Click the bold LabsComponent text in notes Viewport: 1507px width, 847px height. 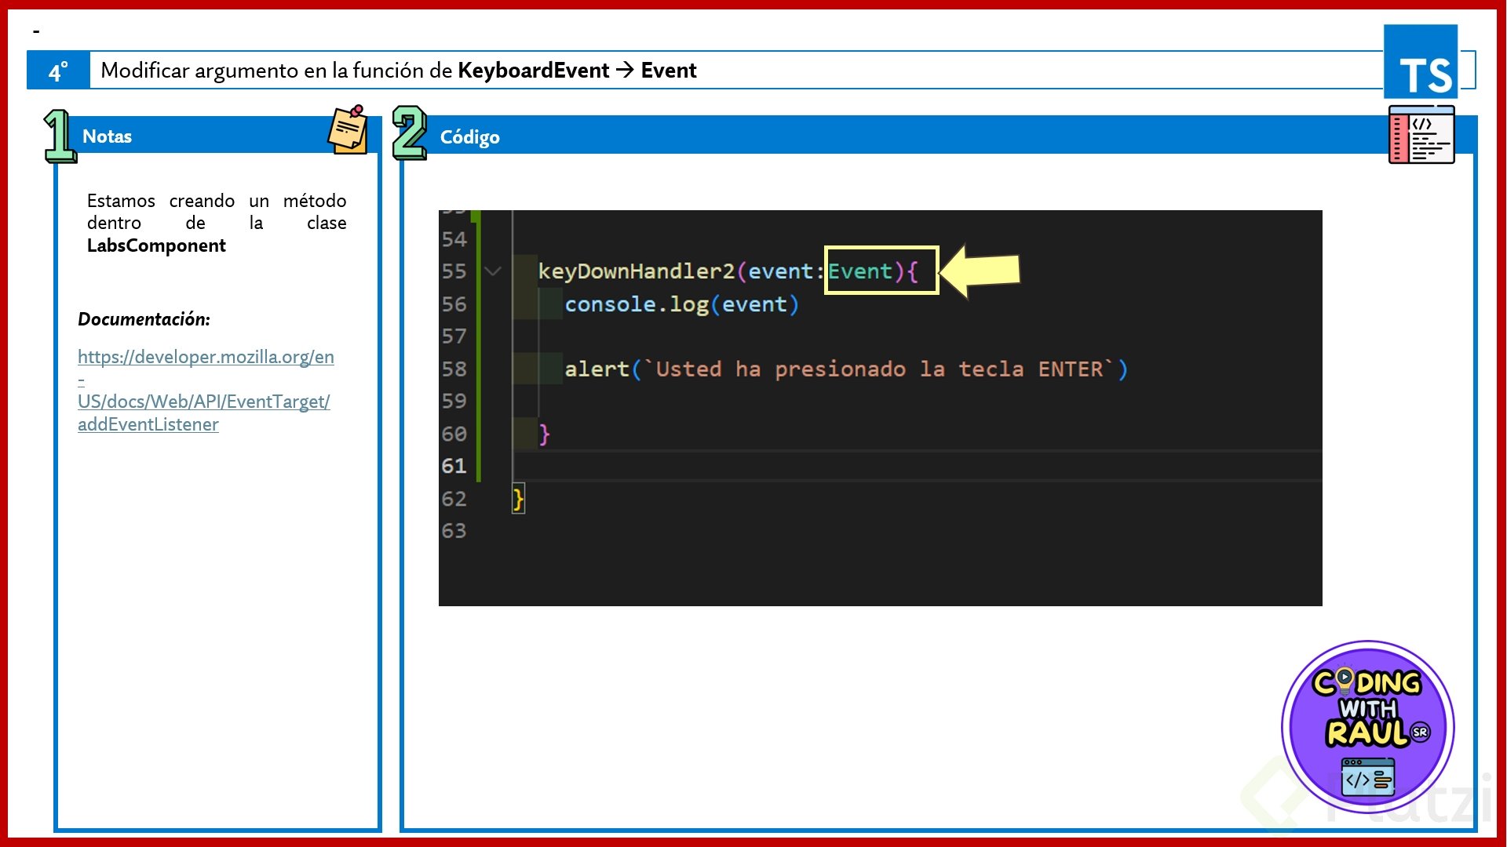[156, 245]
